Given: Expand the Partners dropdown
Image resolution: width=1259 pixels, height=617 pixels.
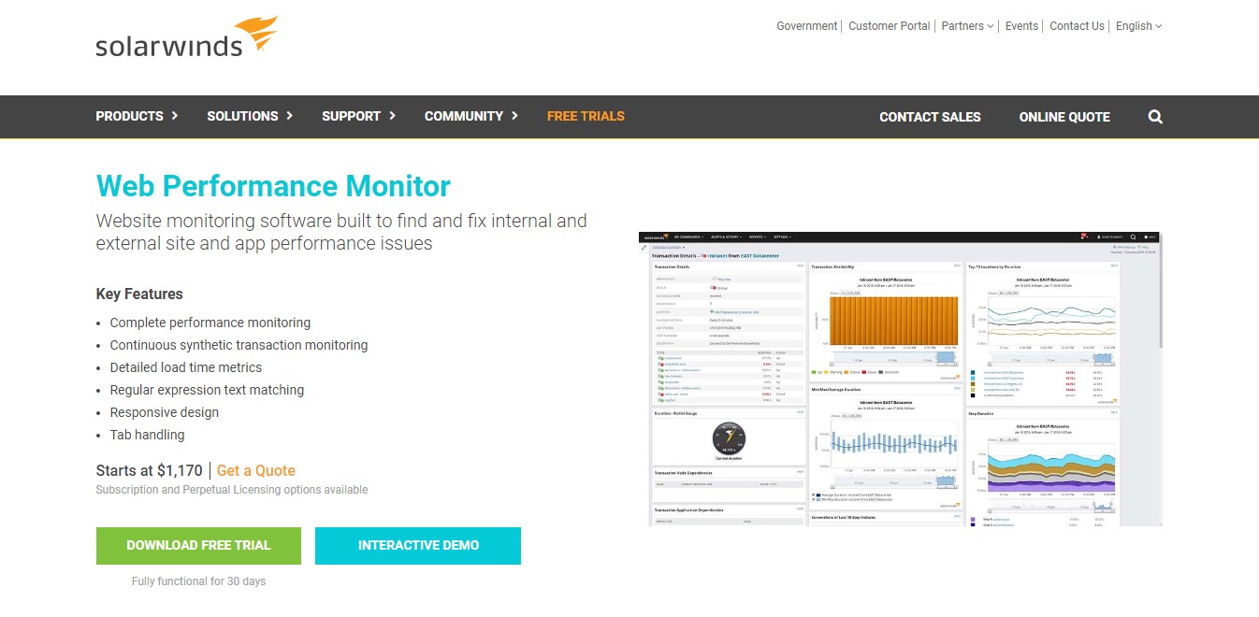Looking at the screenshot, I should pyautogui.click(x=967, y=26).
